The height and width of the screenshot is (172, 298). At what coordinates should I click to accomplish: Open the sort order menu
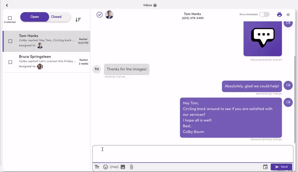pos(78,19)
